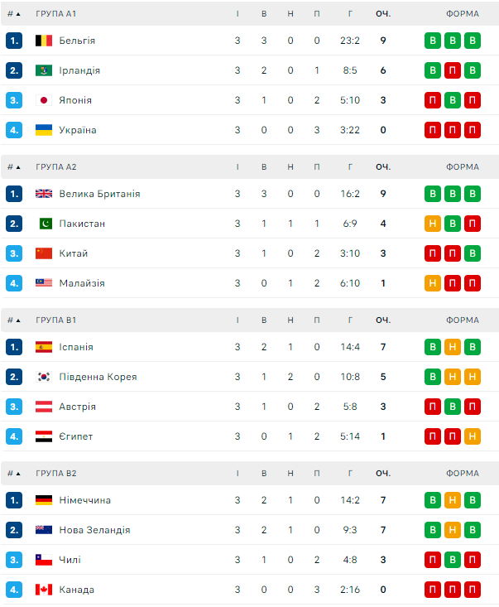Click the New Zealand flag icon

tap(44, 530)
